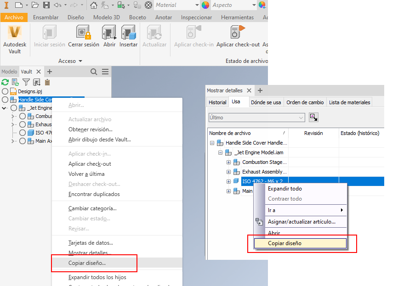The height and width of the screenshot is (286, 398).
Task: Switch to the Modelo browser tab
Action: click(x=9, y=72)
